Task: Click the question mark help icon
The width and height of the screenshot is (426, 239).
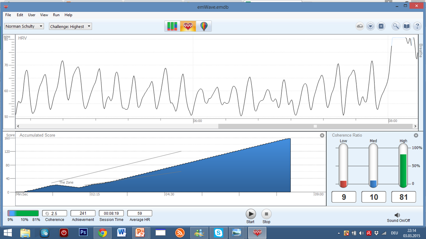Action: click(417, 26)
